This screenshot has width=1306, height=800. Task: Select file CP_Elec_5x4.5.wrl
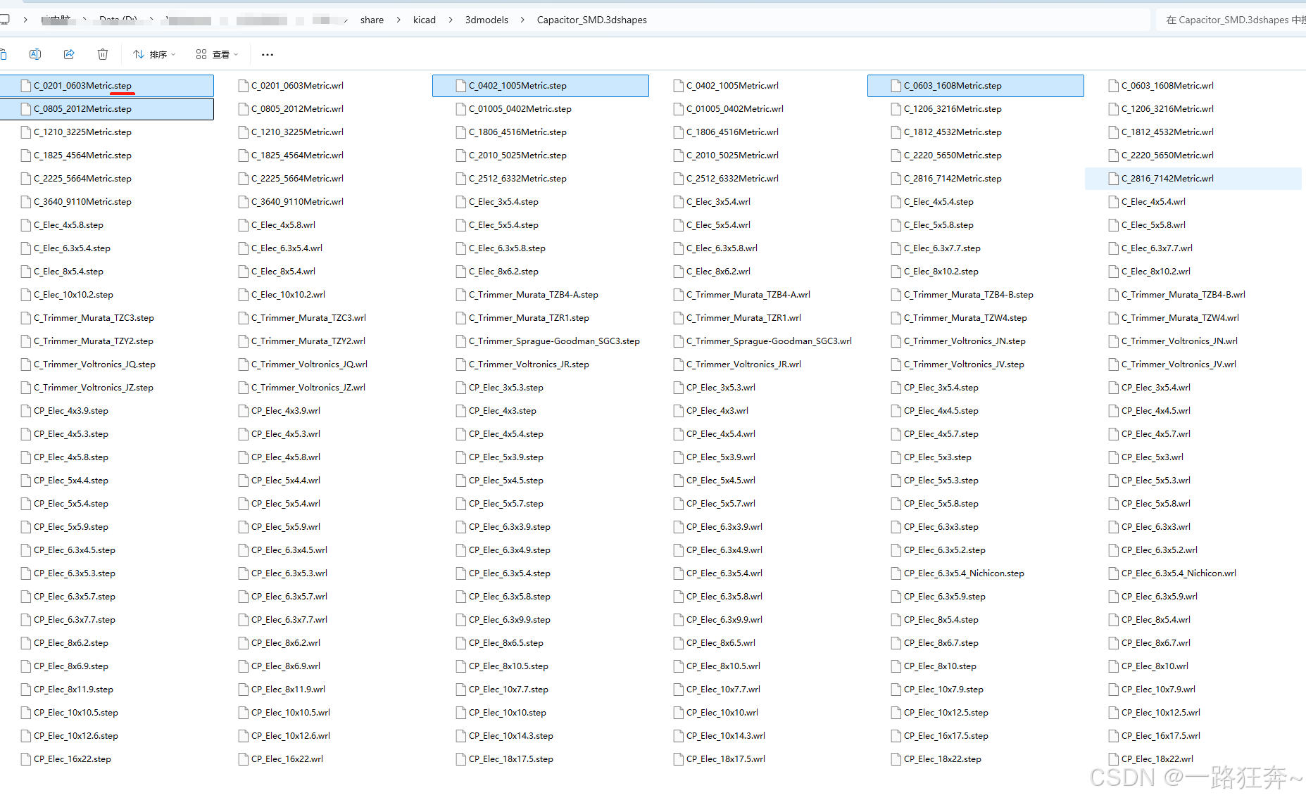point(721,481)
